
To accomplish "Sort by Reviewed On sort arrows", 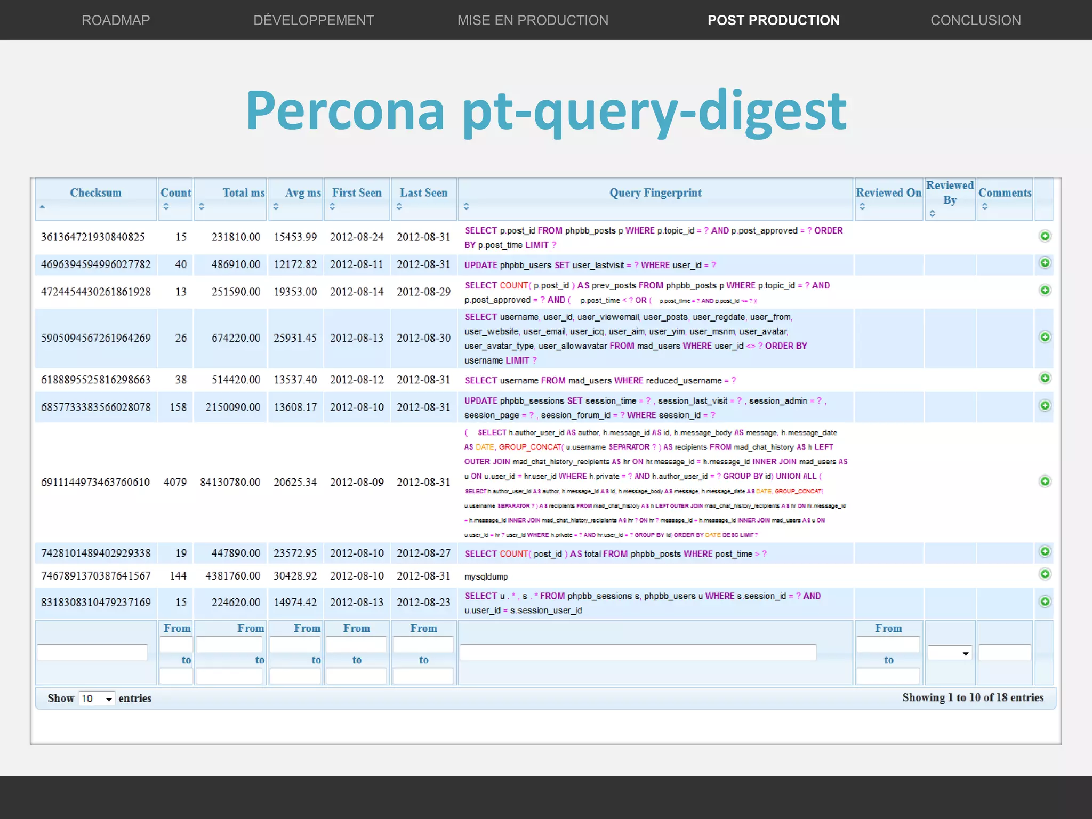I will [x=862, y=206].
